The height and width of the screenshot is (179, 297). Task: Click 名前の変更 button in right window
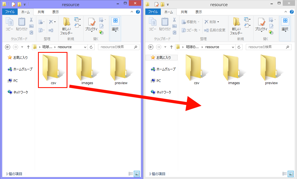(215, 30)
